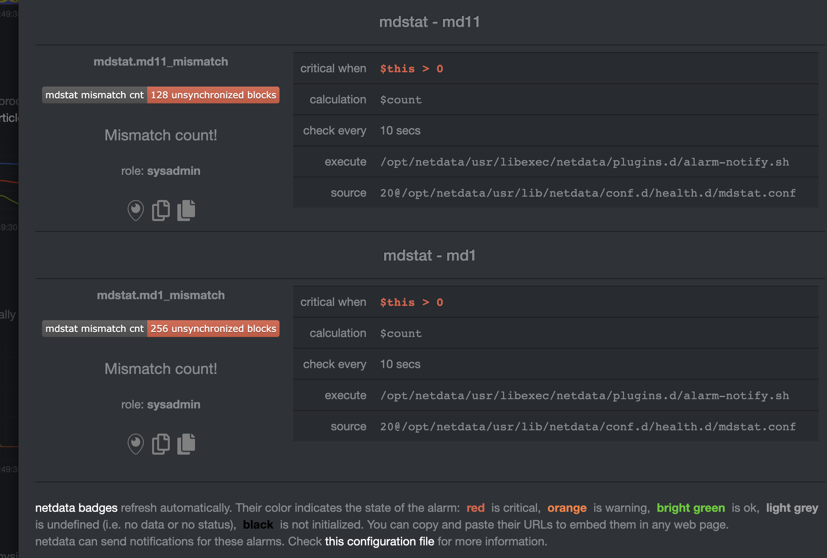Open the this configuration file link
Image resolution: width=827 pixels, height=558 pixels.
379,542
